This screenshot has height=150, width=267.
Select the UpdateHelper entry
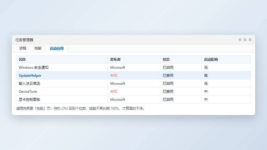click(x=30, y=76)
